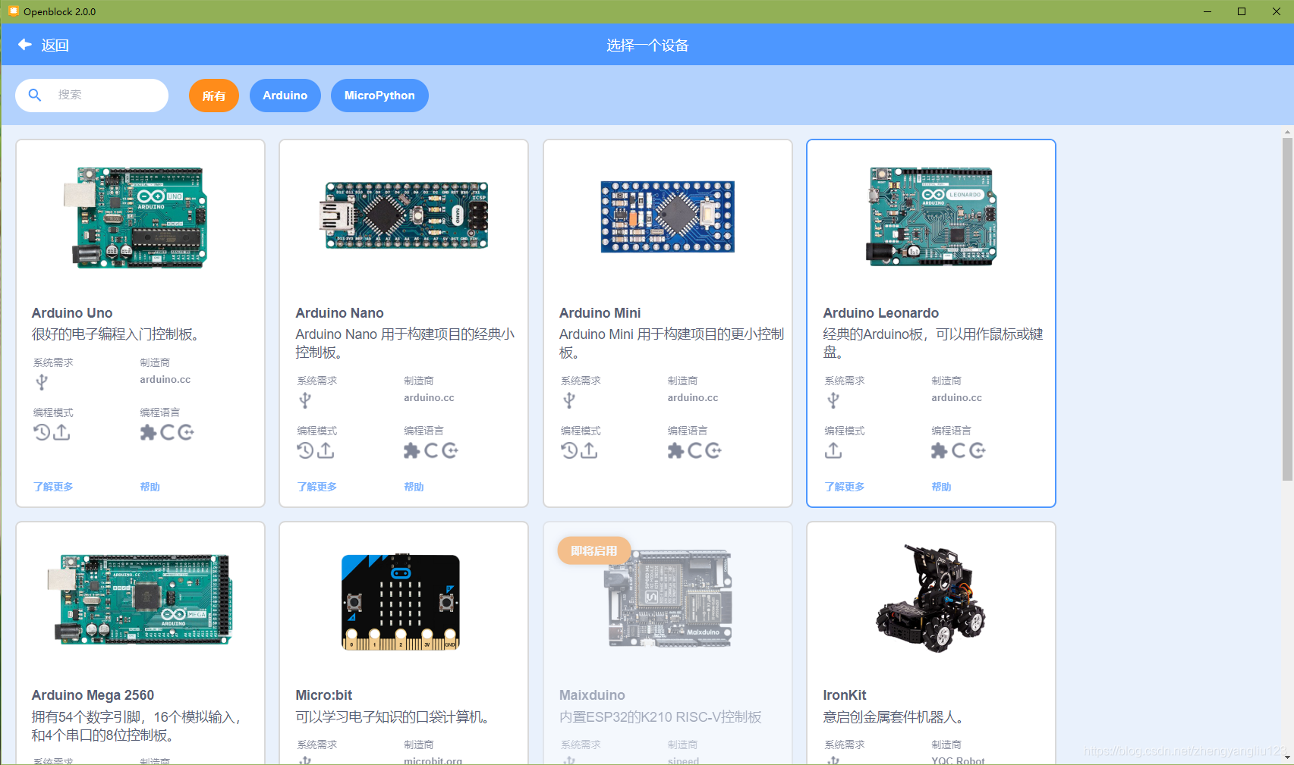Open the Openblock application menu icon

12,11
